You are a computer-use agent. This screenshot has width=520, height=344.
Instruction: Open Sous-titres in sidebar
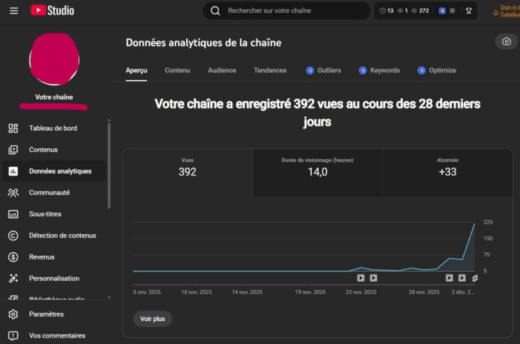(x=53, y=214)
